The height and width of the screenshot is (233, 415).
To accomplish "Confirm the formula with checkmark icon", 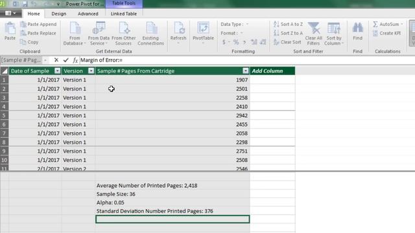I will [x=65, y=60].
